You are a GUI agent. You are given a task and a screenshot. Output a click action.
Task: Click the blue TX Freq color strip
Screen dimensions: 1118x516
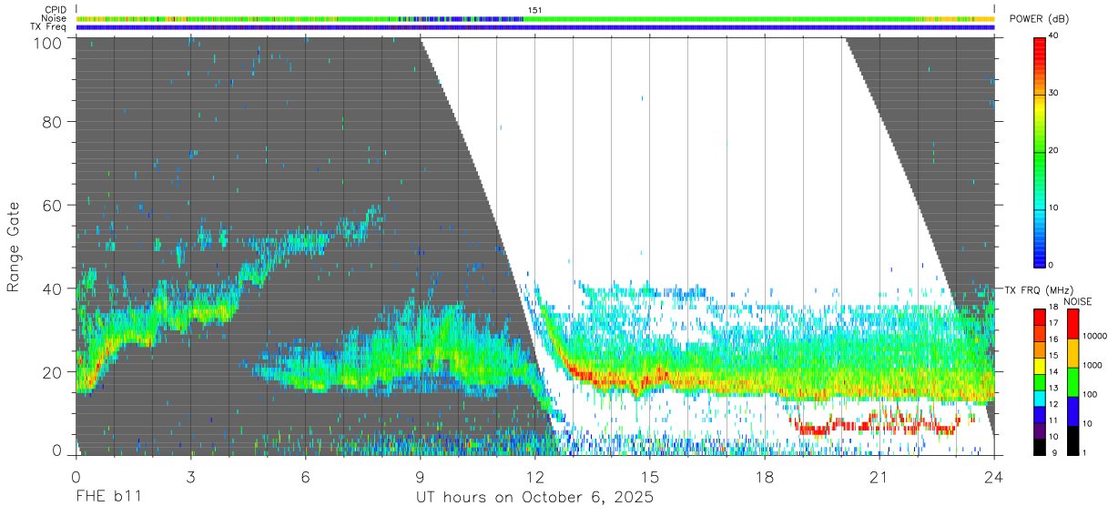tap(535, 27)
